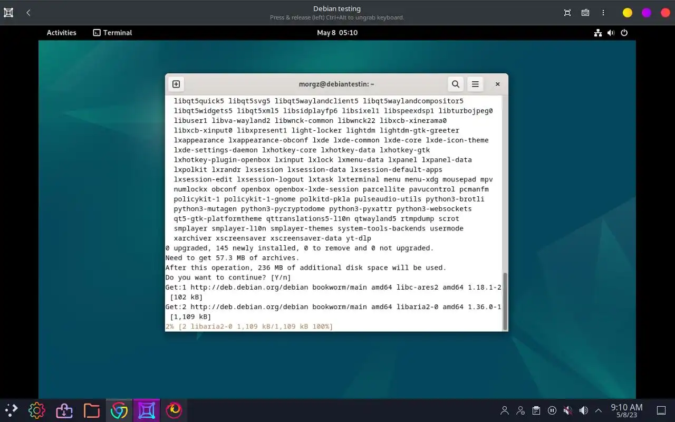Open the terminal hamburger menu
The width and height of the screenshot is (675, 422).
pos(475,84)
